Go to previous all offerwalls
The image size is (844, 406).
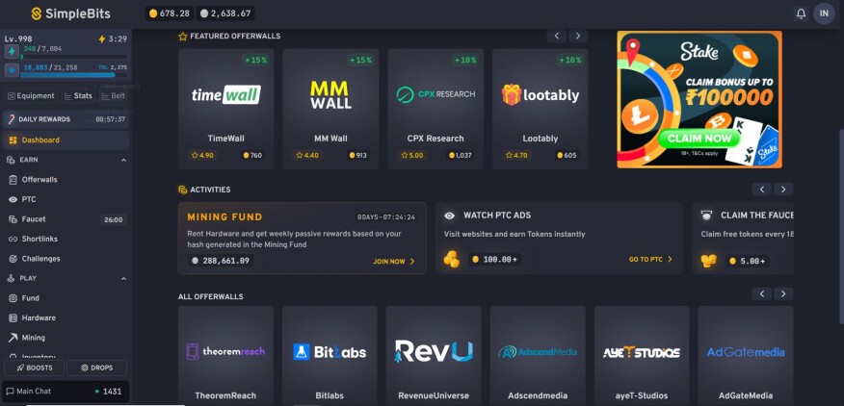click(762, 294)
